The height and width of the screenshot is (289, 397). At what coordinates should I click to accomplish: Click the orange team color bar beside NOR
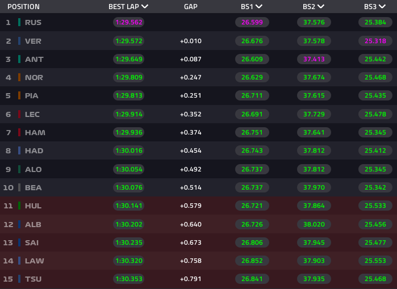[x=19, y=77]
